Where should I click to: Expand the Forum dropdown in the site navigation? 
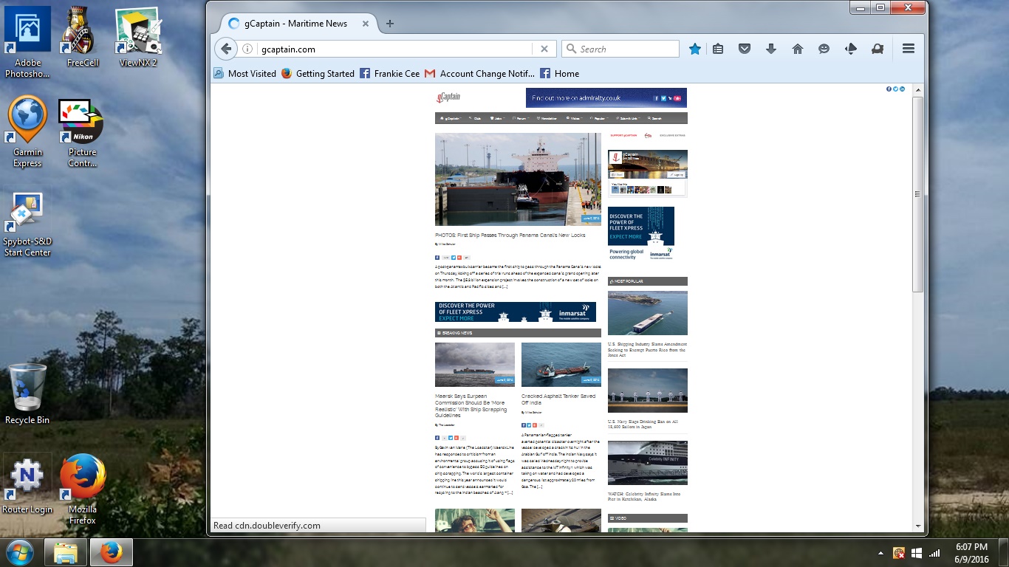pyautogui.click(x=521, y=118)
